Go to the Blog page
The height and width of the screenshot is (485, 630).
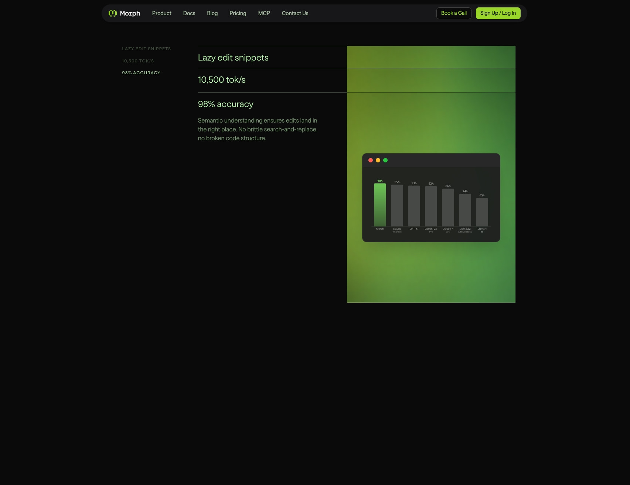[212, 13]
